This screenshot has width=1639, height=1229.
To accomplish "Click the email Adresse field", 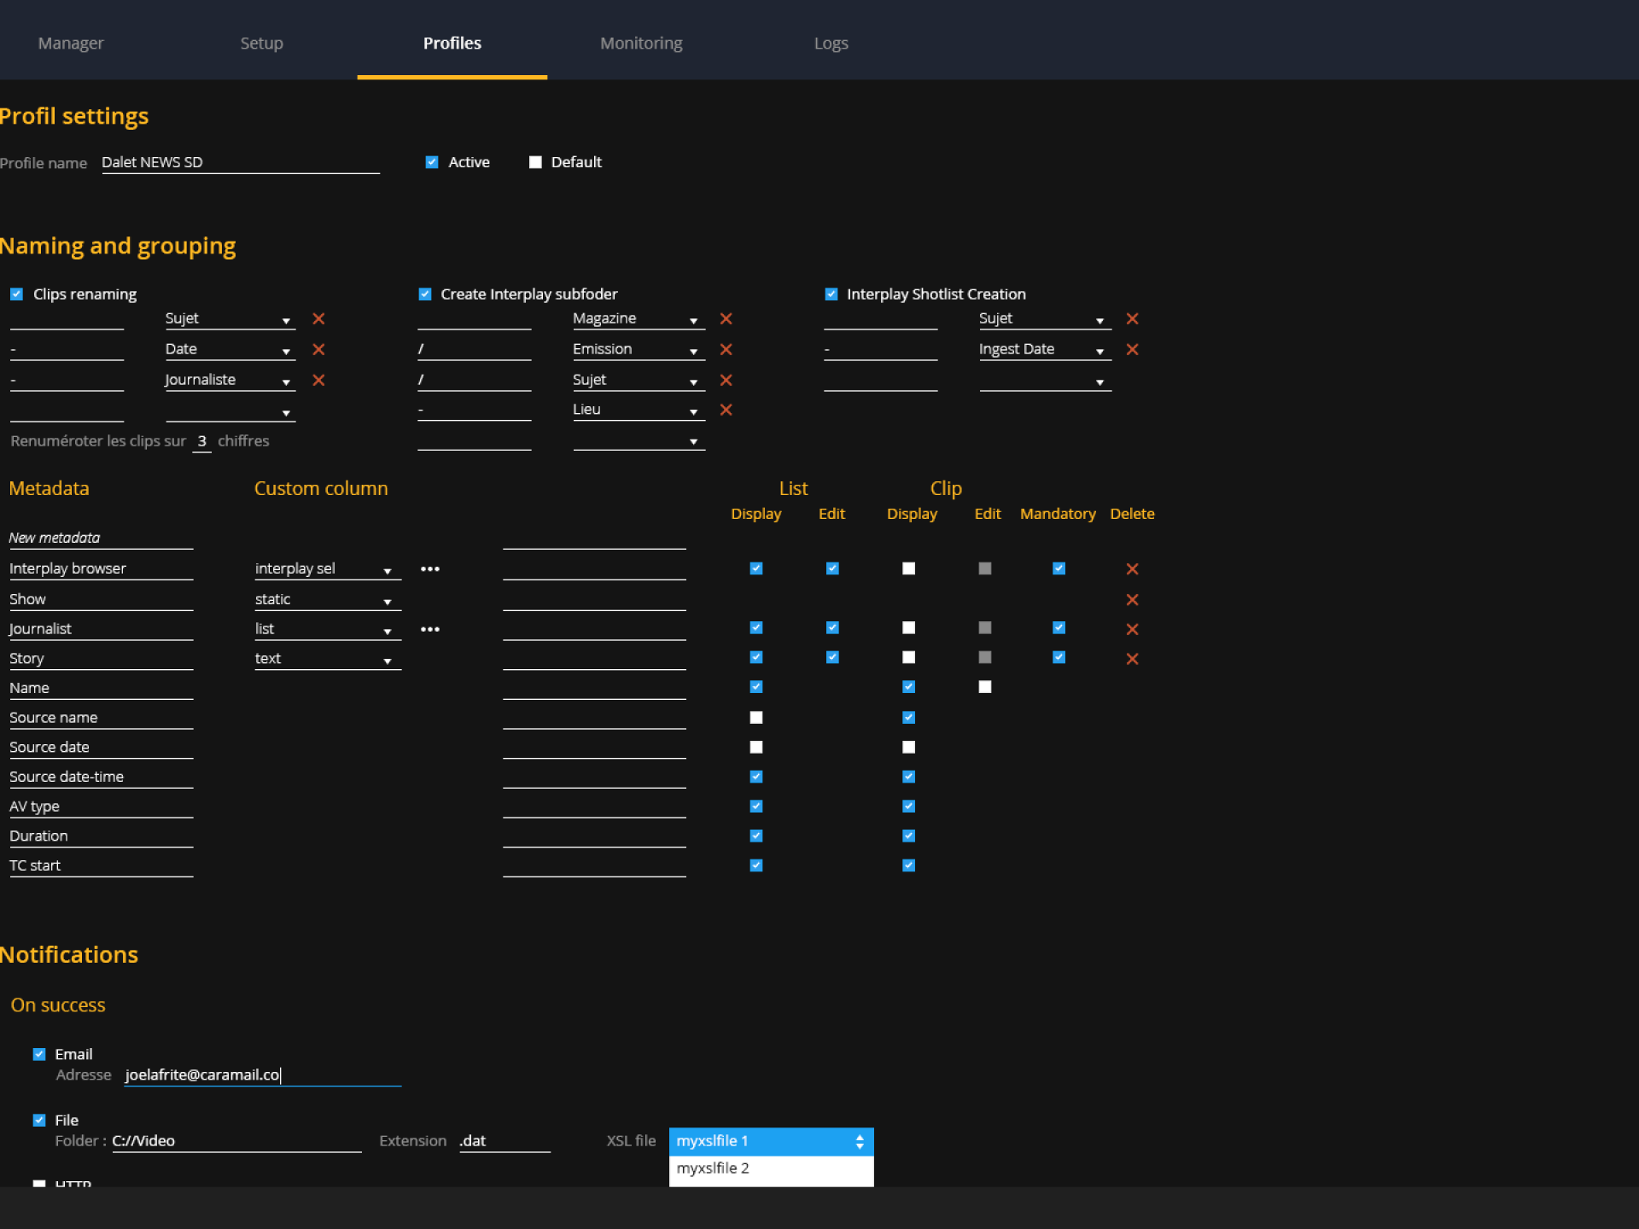I will [263, 1075].
